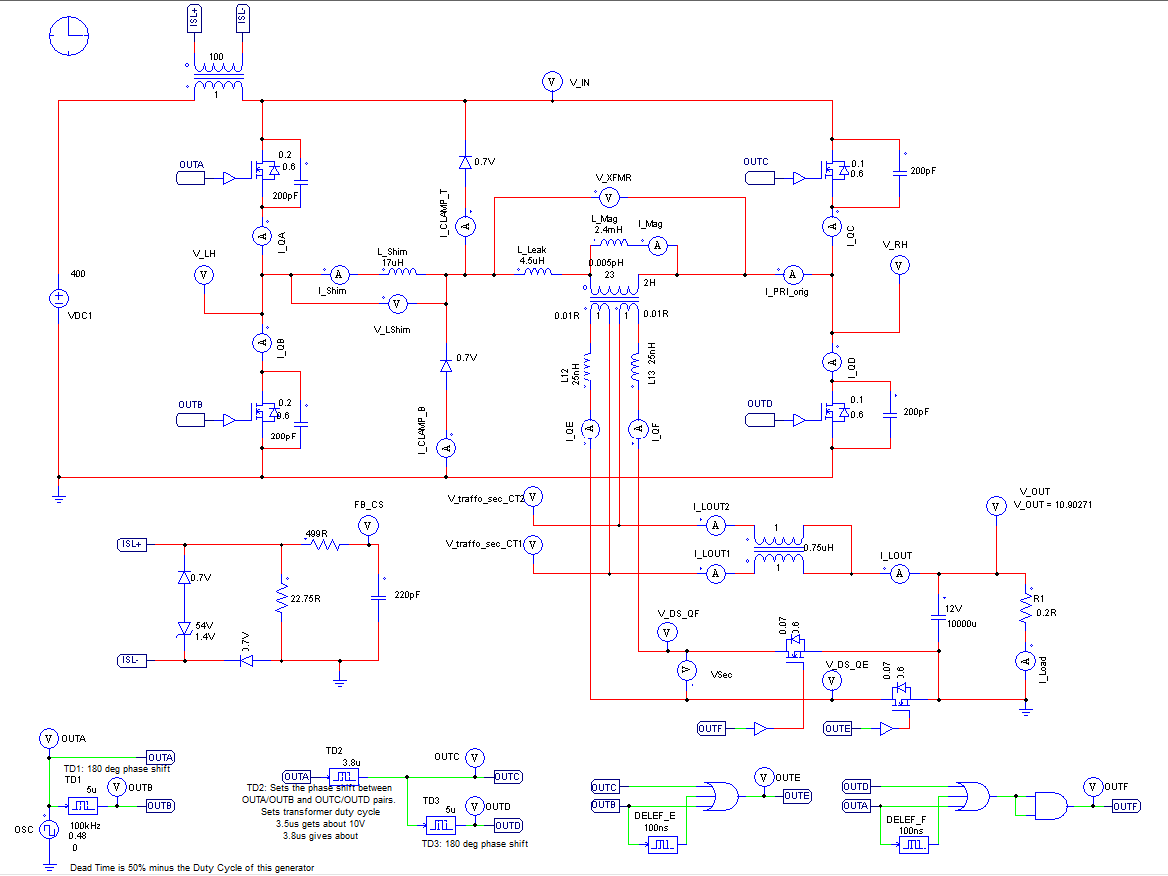Click the I_CLAMP_T ammeter
1168x876 pixels.
click(465, 226)
